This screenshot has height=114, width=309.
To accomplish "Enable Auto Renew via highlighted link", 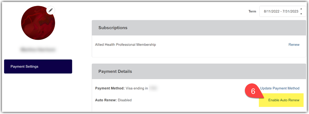I will (x=284, y=100).
